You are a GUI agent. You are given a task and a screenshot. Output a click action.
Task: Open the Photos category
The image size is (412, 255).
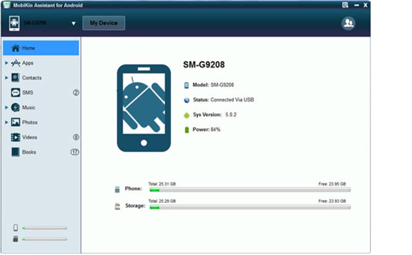pyautogui.click(x=30, y=122)
